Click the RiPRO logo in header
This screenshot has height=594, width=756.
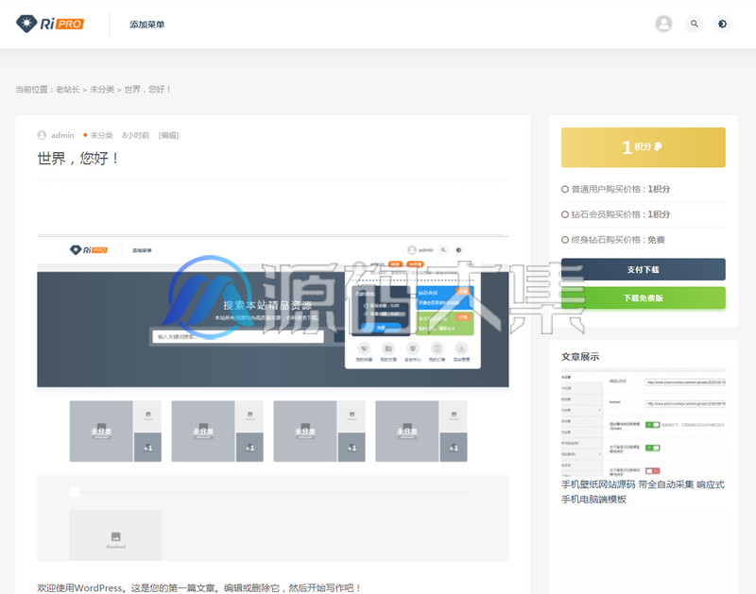coord(50,24)
